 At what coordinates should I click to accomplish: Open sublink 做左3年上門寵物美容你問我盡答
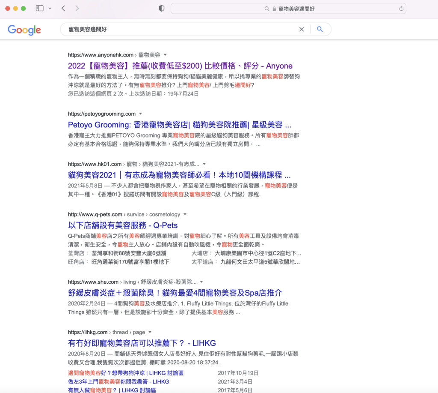click(x=118, y=382)
